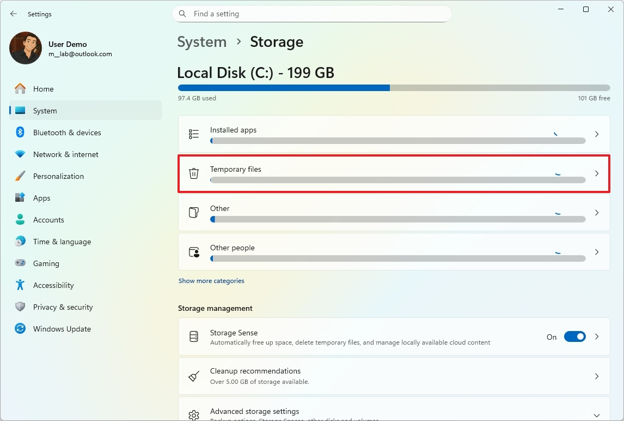This screenshot has height=421, width=624.
Task: Click the Find a setting search box
Action: tap(311, 14)
